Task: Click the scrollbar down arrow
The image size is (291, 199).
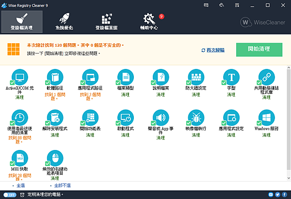Action: (289, 178)
